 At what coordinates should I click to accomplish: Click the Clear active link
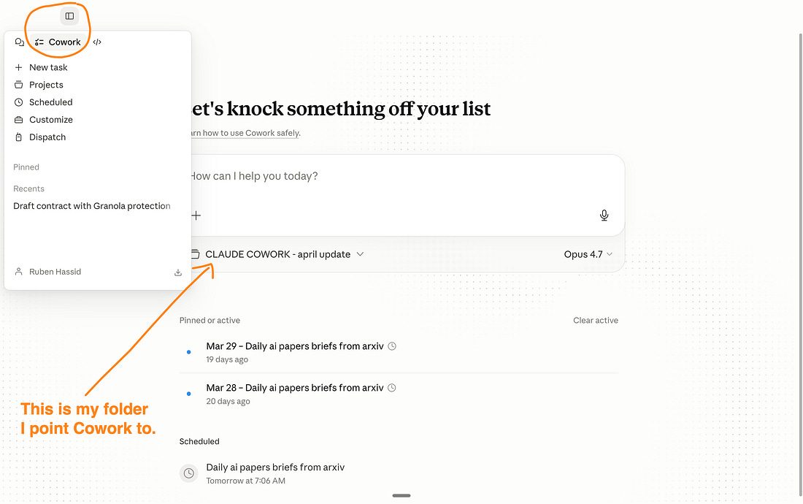[596, 321]
